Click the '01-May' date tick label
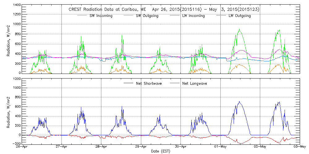This screenshot has height=154, width=309. [220, 147]
